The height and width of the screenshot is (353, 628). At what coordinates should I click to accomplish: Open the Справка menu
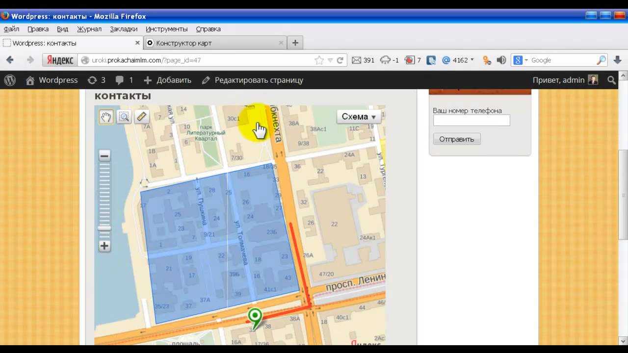208,29
